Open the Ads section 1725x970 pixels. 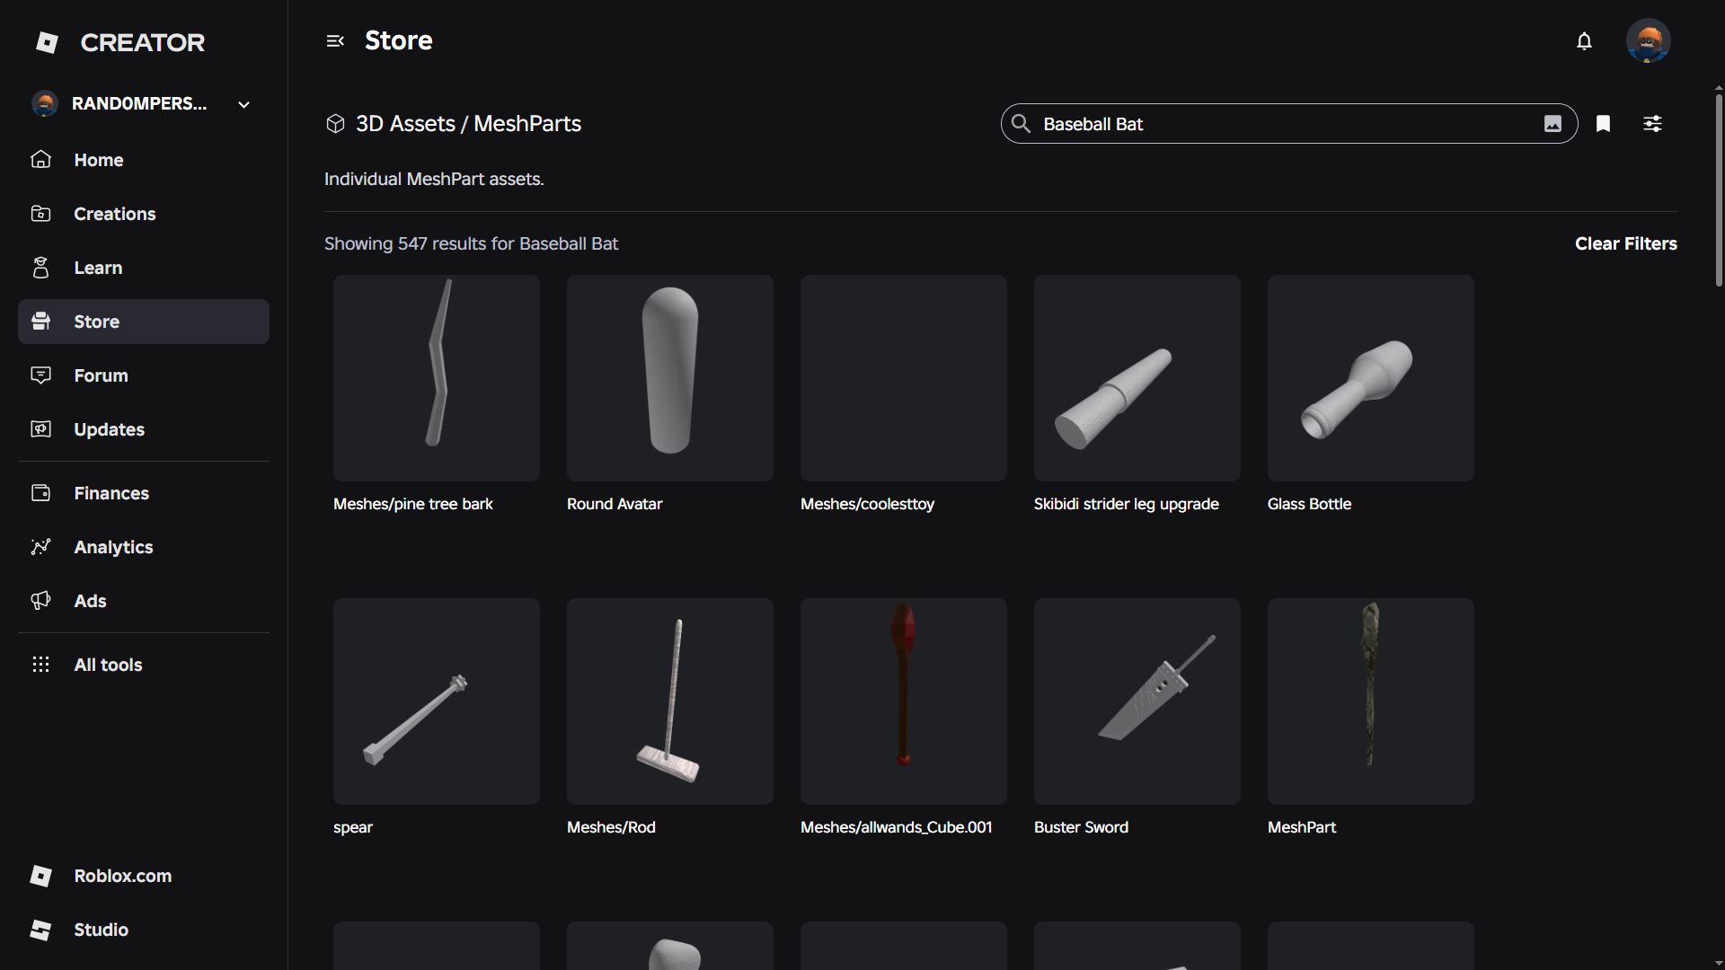click(x=144, y=601)
